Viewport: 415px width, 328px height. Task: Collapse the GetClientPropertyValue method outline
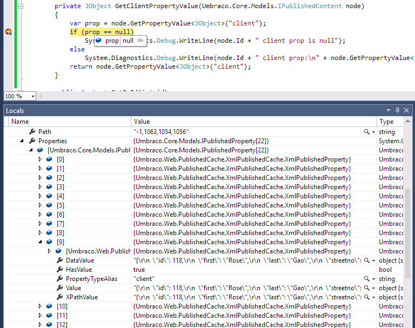21,6
